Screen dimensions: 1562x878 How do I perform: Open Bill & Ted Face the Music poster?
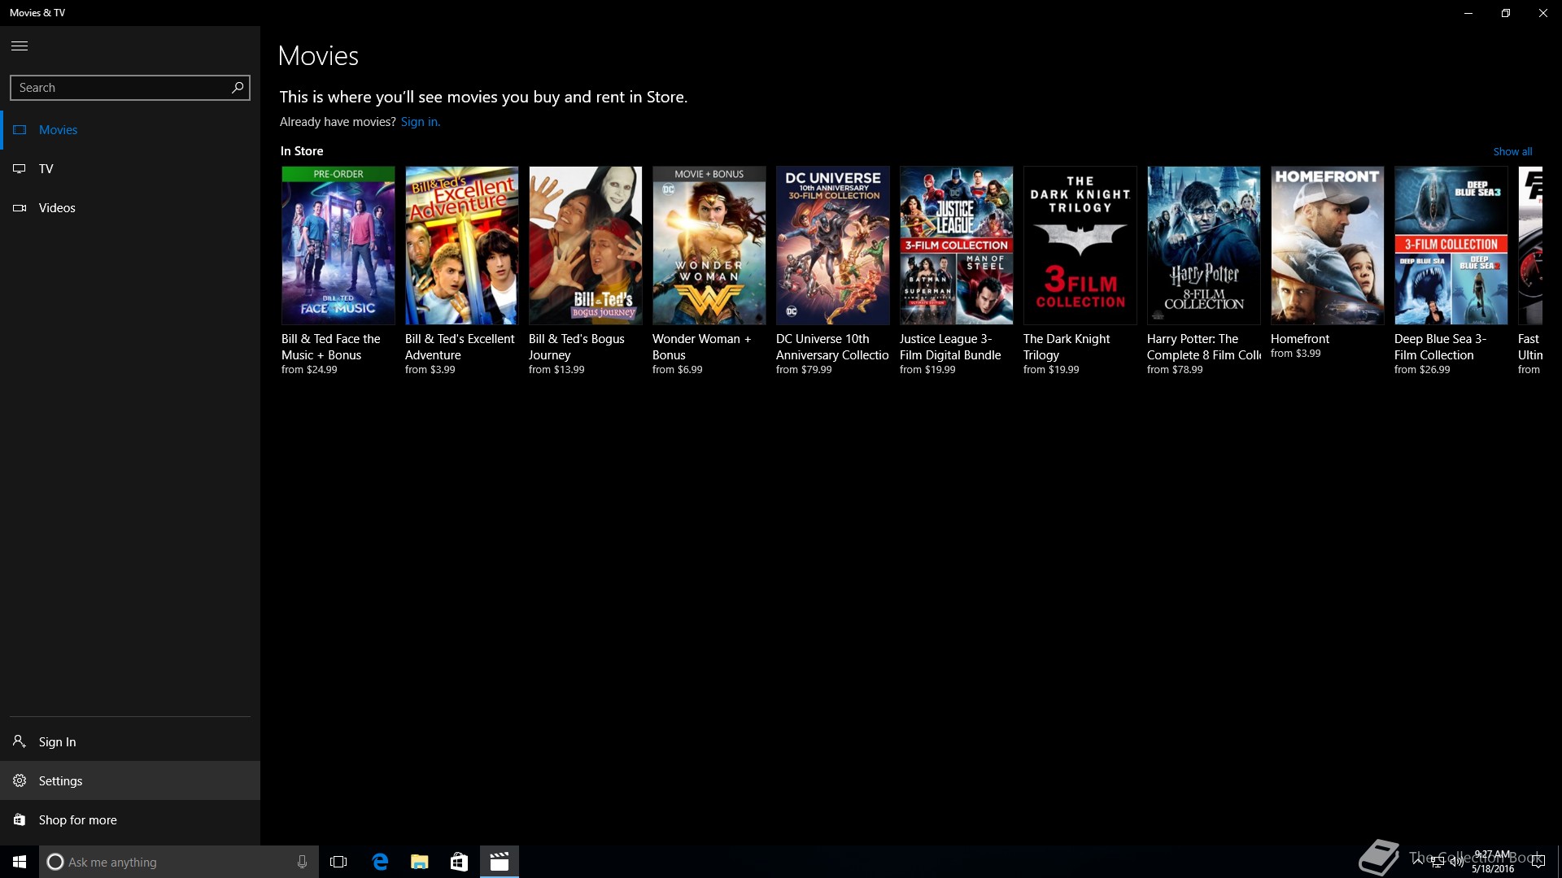(x=338, y=246)
